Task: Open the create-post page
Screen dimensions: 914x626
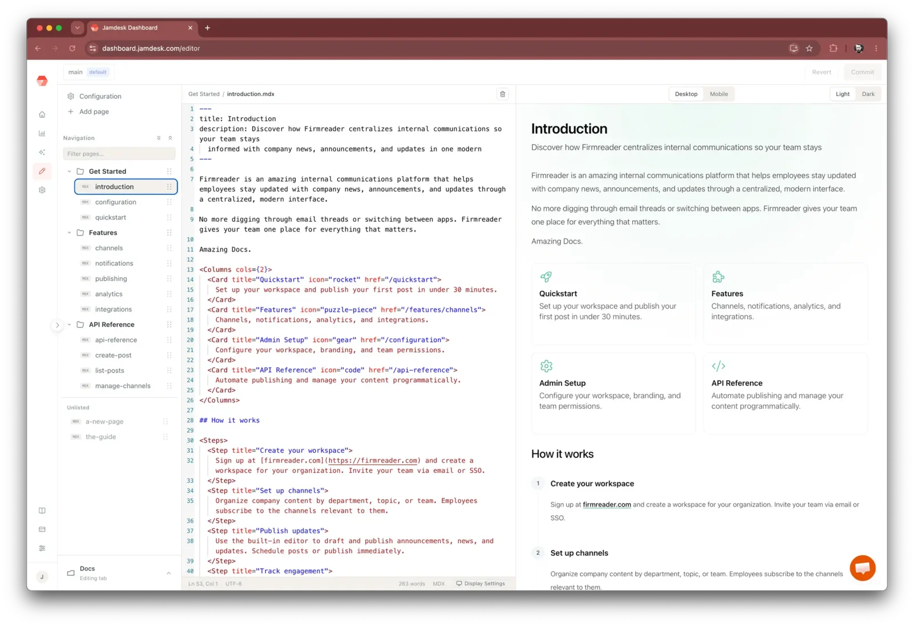Action: pos(126,356)
